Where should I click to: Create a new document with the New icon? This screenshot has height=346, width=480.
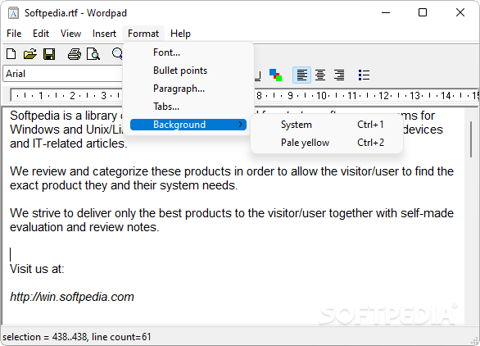[11, 54]
